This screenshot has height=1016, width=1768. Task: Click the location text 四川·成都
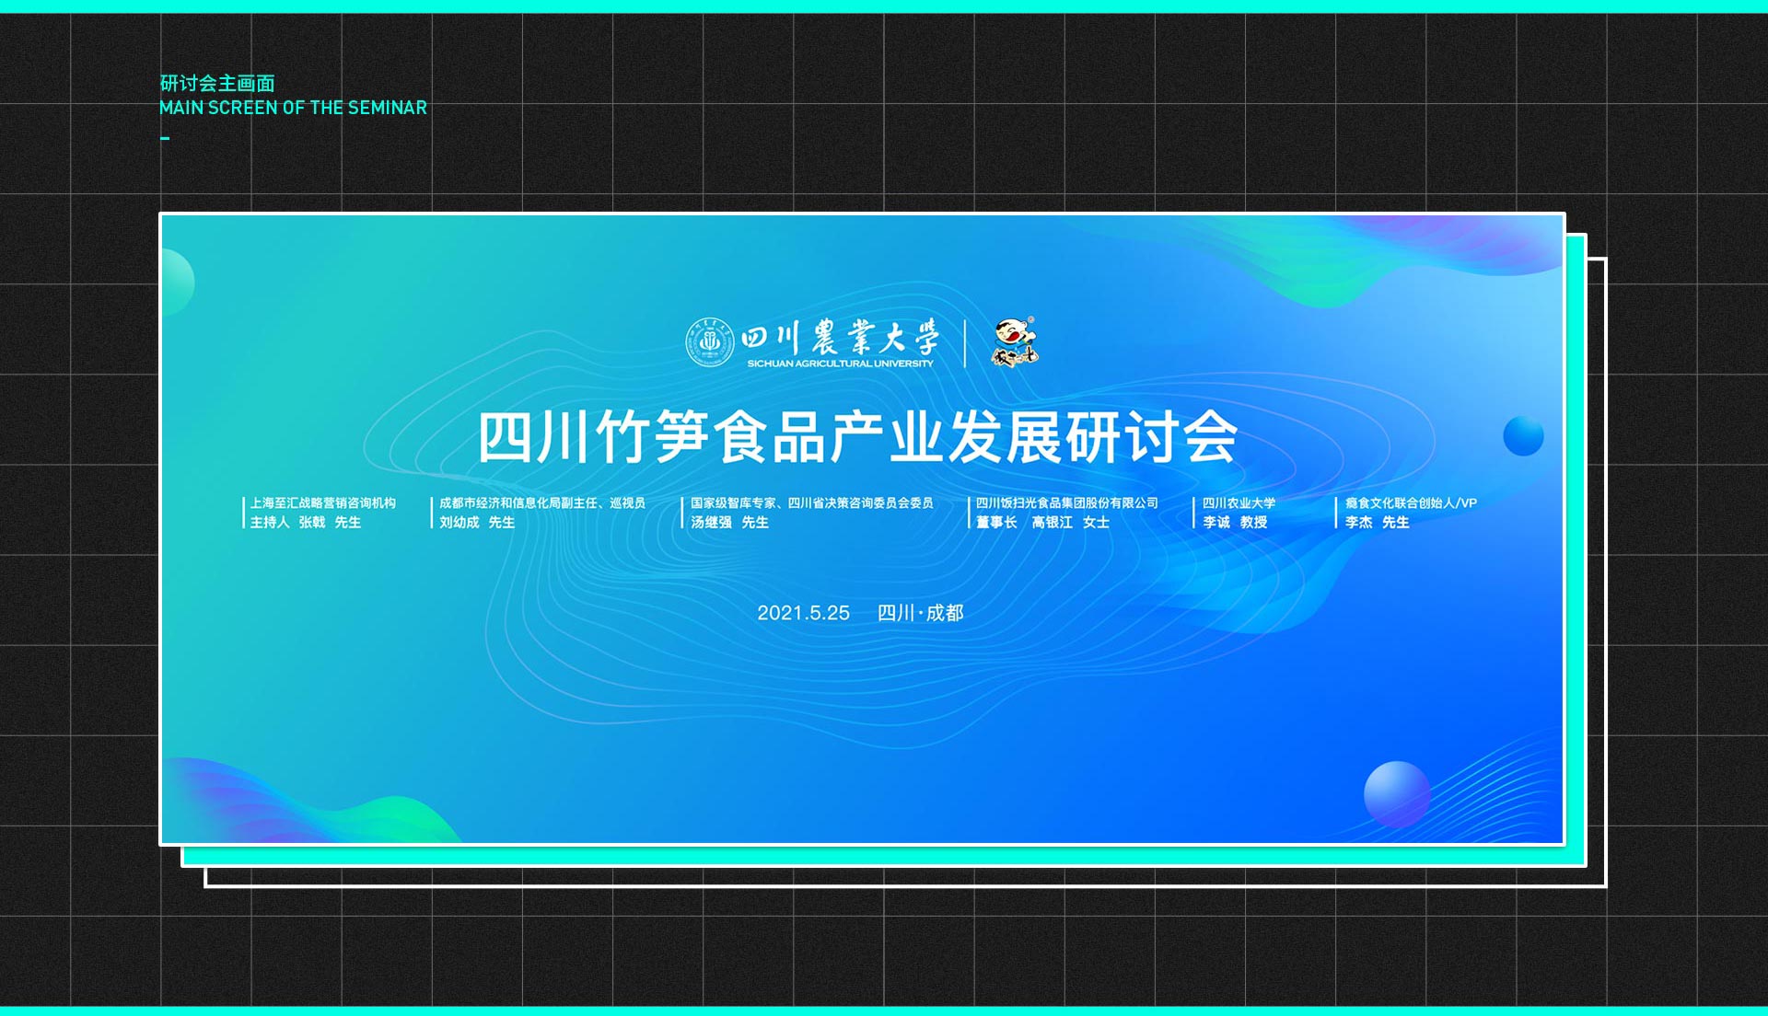(920, 613)
